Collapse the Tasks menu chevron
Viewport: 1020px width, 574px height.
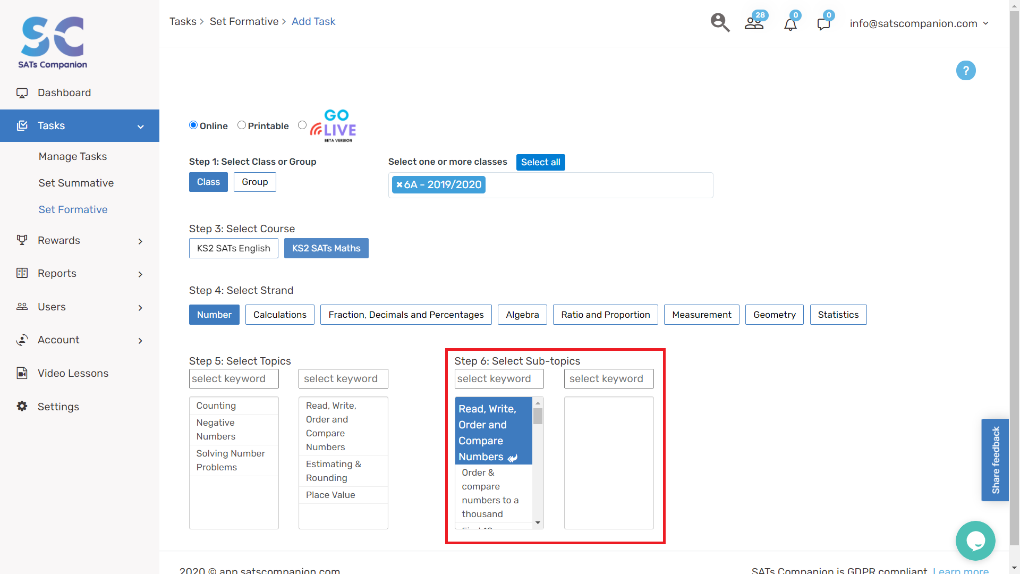click(x=141, y=126)
